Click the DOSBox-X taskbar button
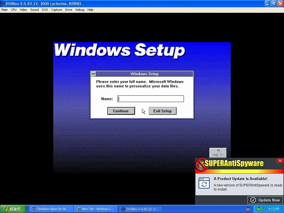Viewport: 284px width, 213px height. pyautogui.click(x=140, y=209)
